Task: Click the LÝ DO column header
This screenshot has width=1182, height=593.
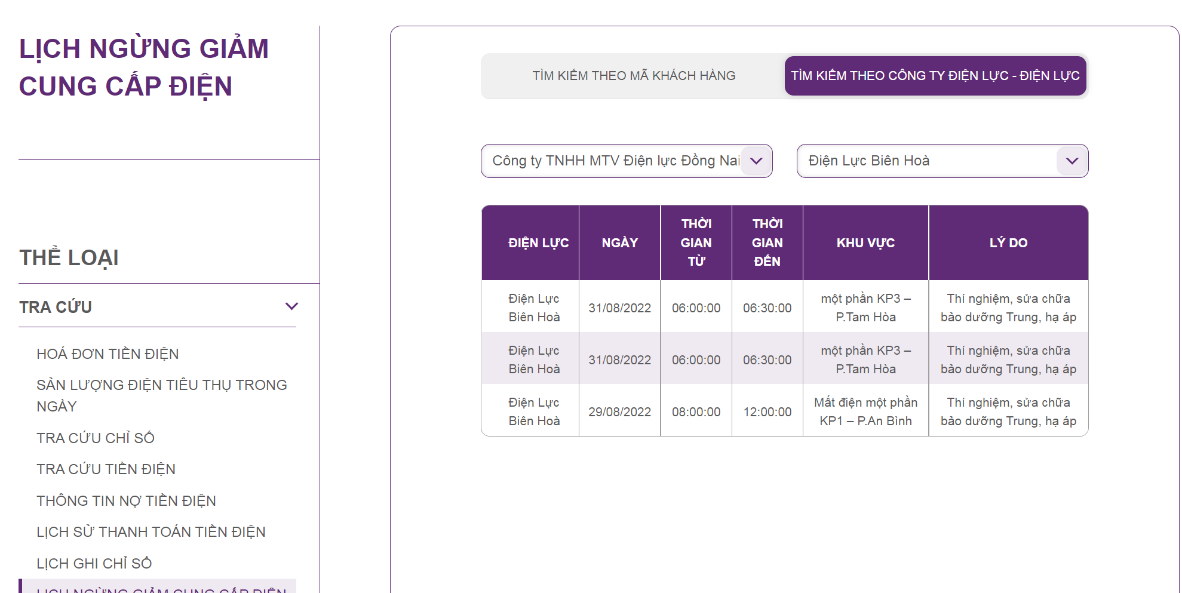Action: click(x=1008, y=242)
